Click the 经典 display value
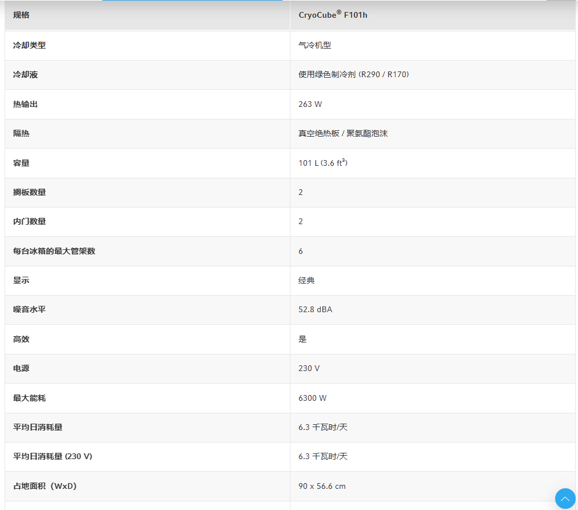This screenshot has height=510, width=578. coord(306,280)
